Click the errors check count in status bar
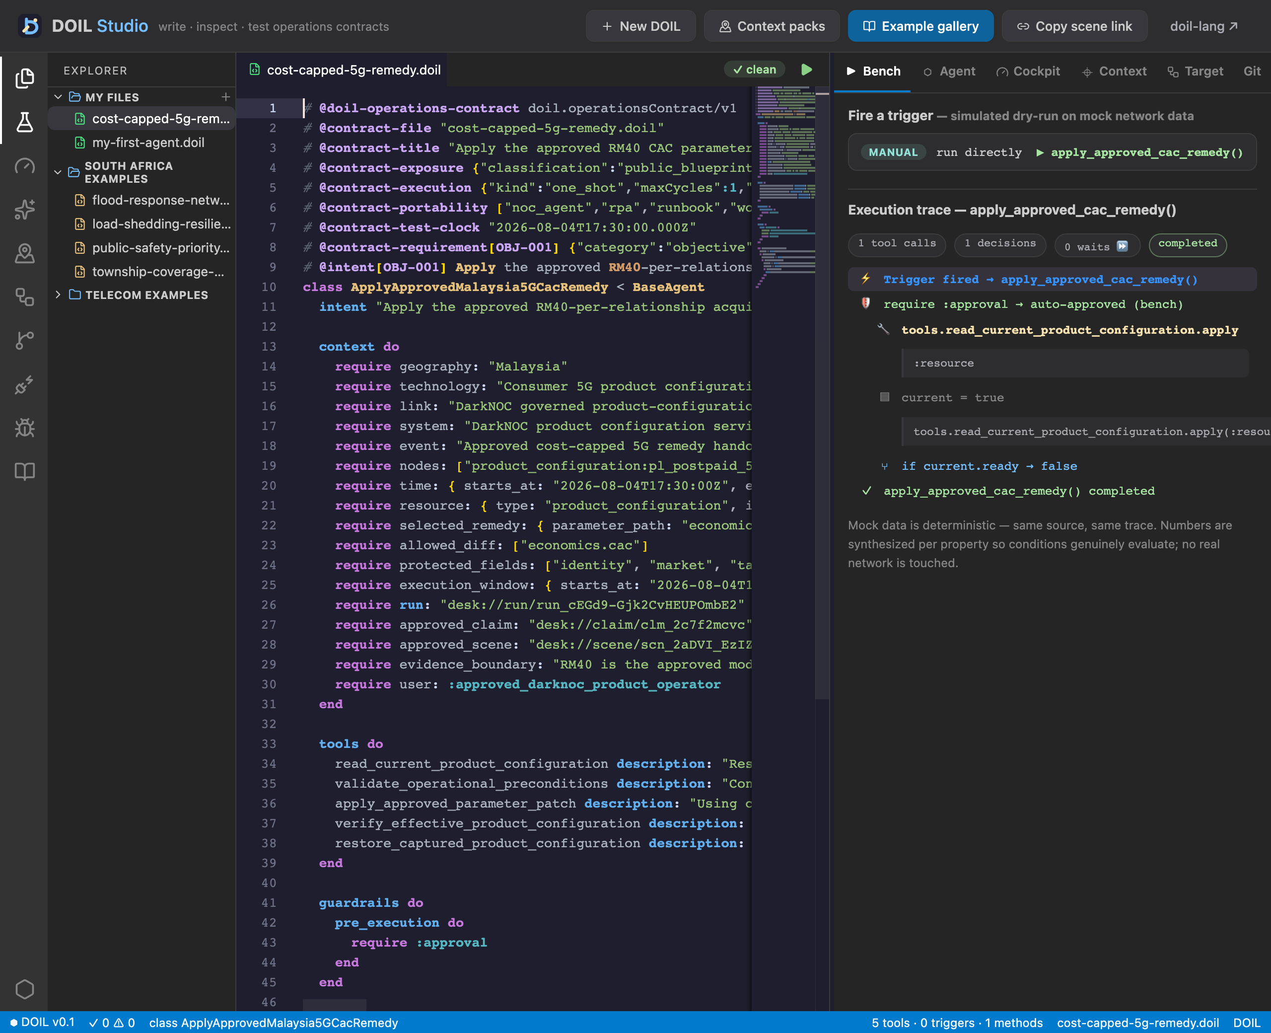Image resolution: width=1271 pixels, height=1033 pixels. [x=99, y=1023]
